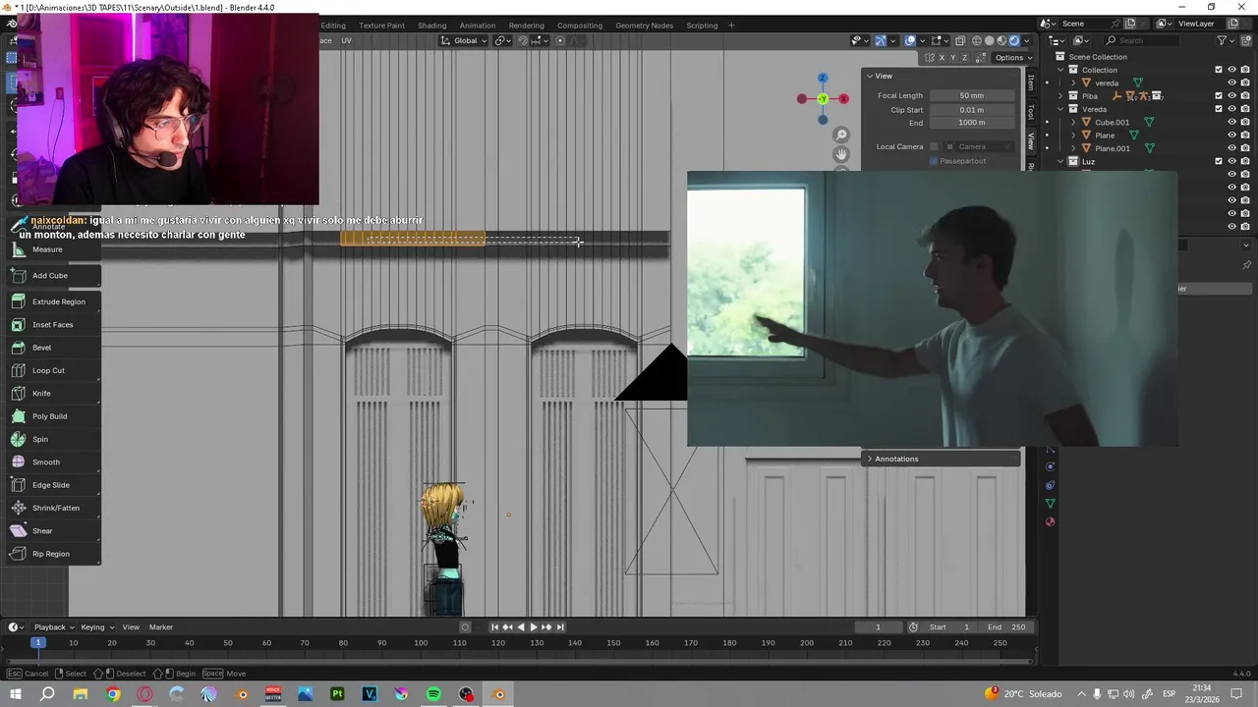Switch to material preview shading

tap(1001, 40)
